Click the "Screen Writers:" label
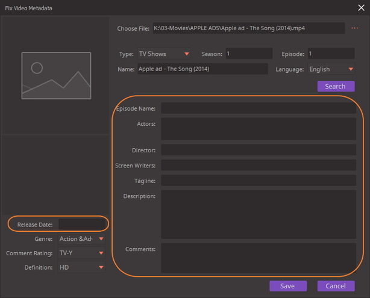370x298 pixels. point(135,166)
